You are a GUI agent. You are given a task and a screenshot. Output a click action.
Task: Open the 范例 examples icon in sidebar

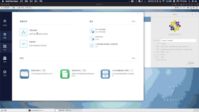(5, 59)
